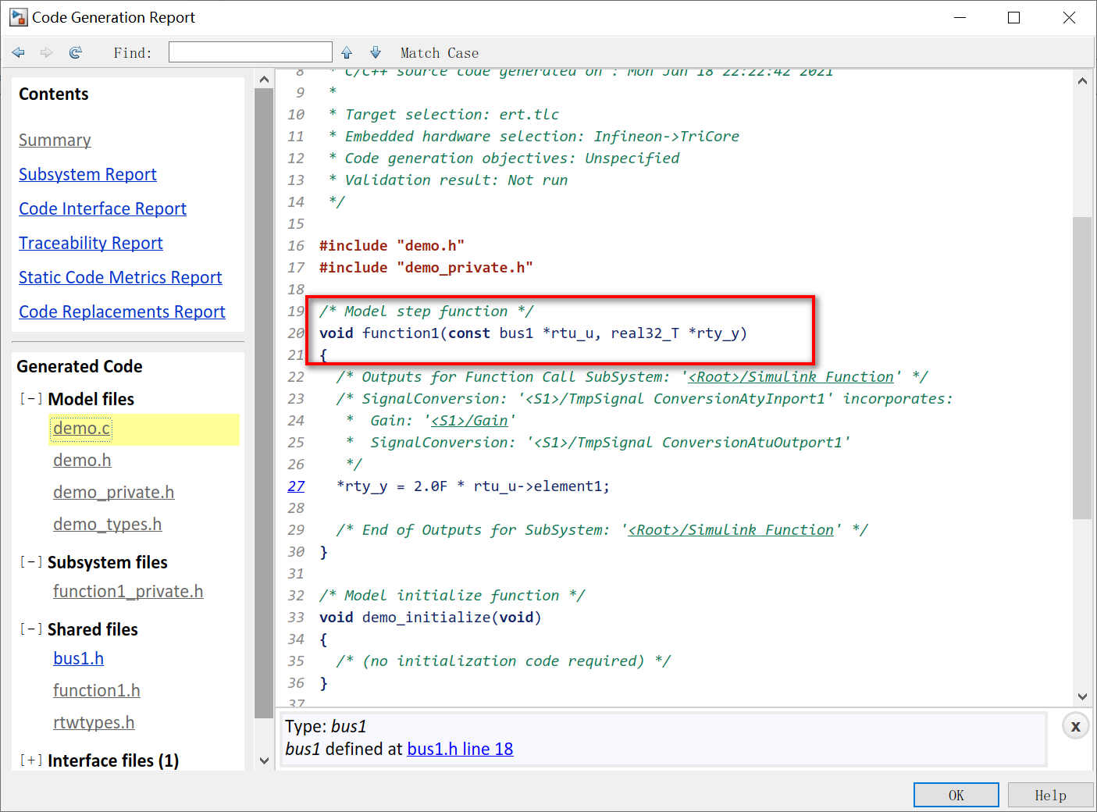This screenshot has width=1097, height=812.
Task: Click the code view scrollbar thumb
Action: click(x=1081, y=368)
